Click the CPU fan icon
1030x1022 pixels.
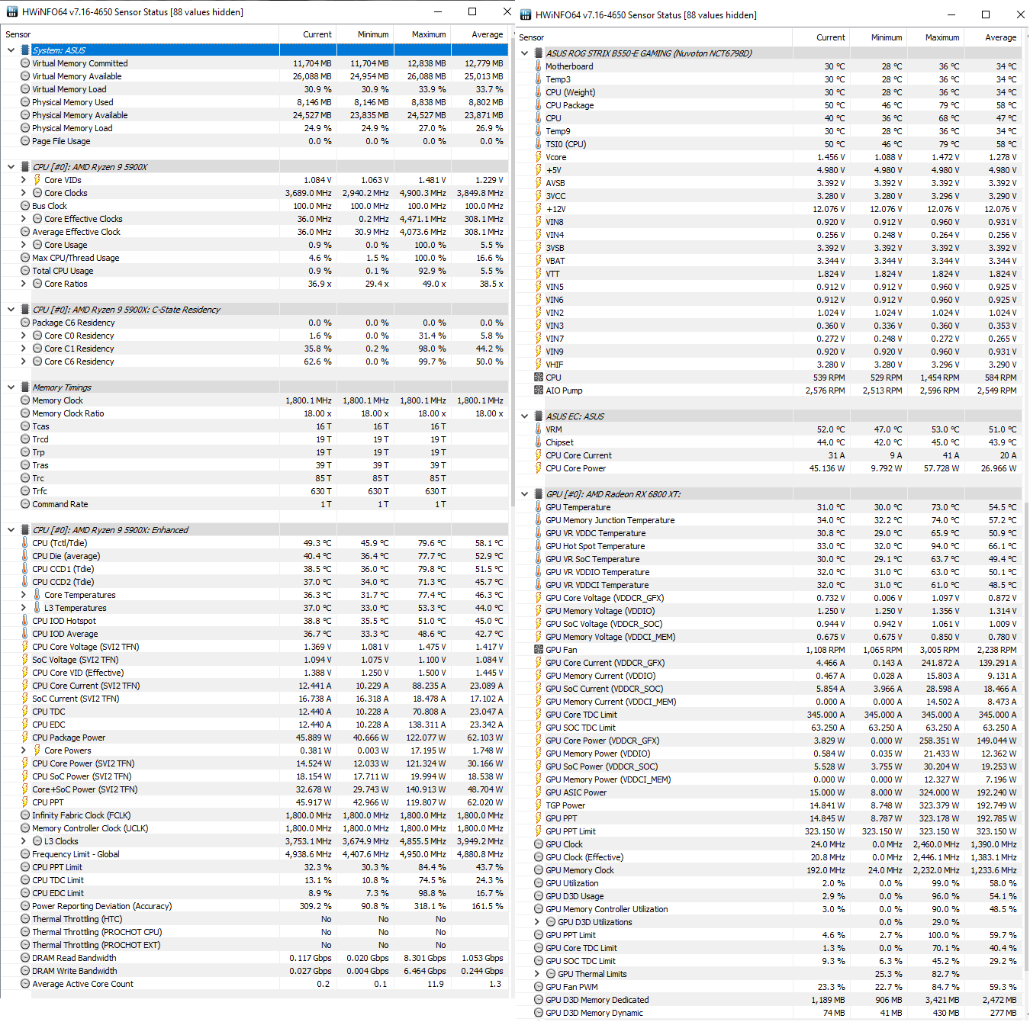point(539,378)
